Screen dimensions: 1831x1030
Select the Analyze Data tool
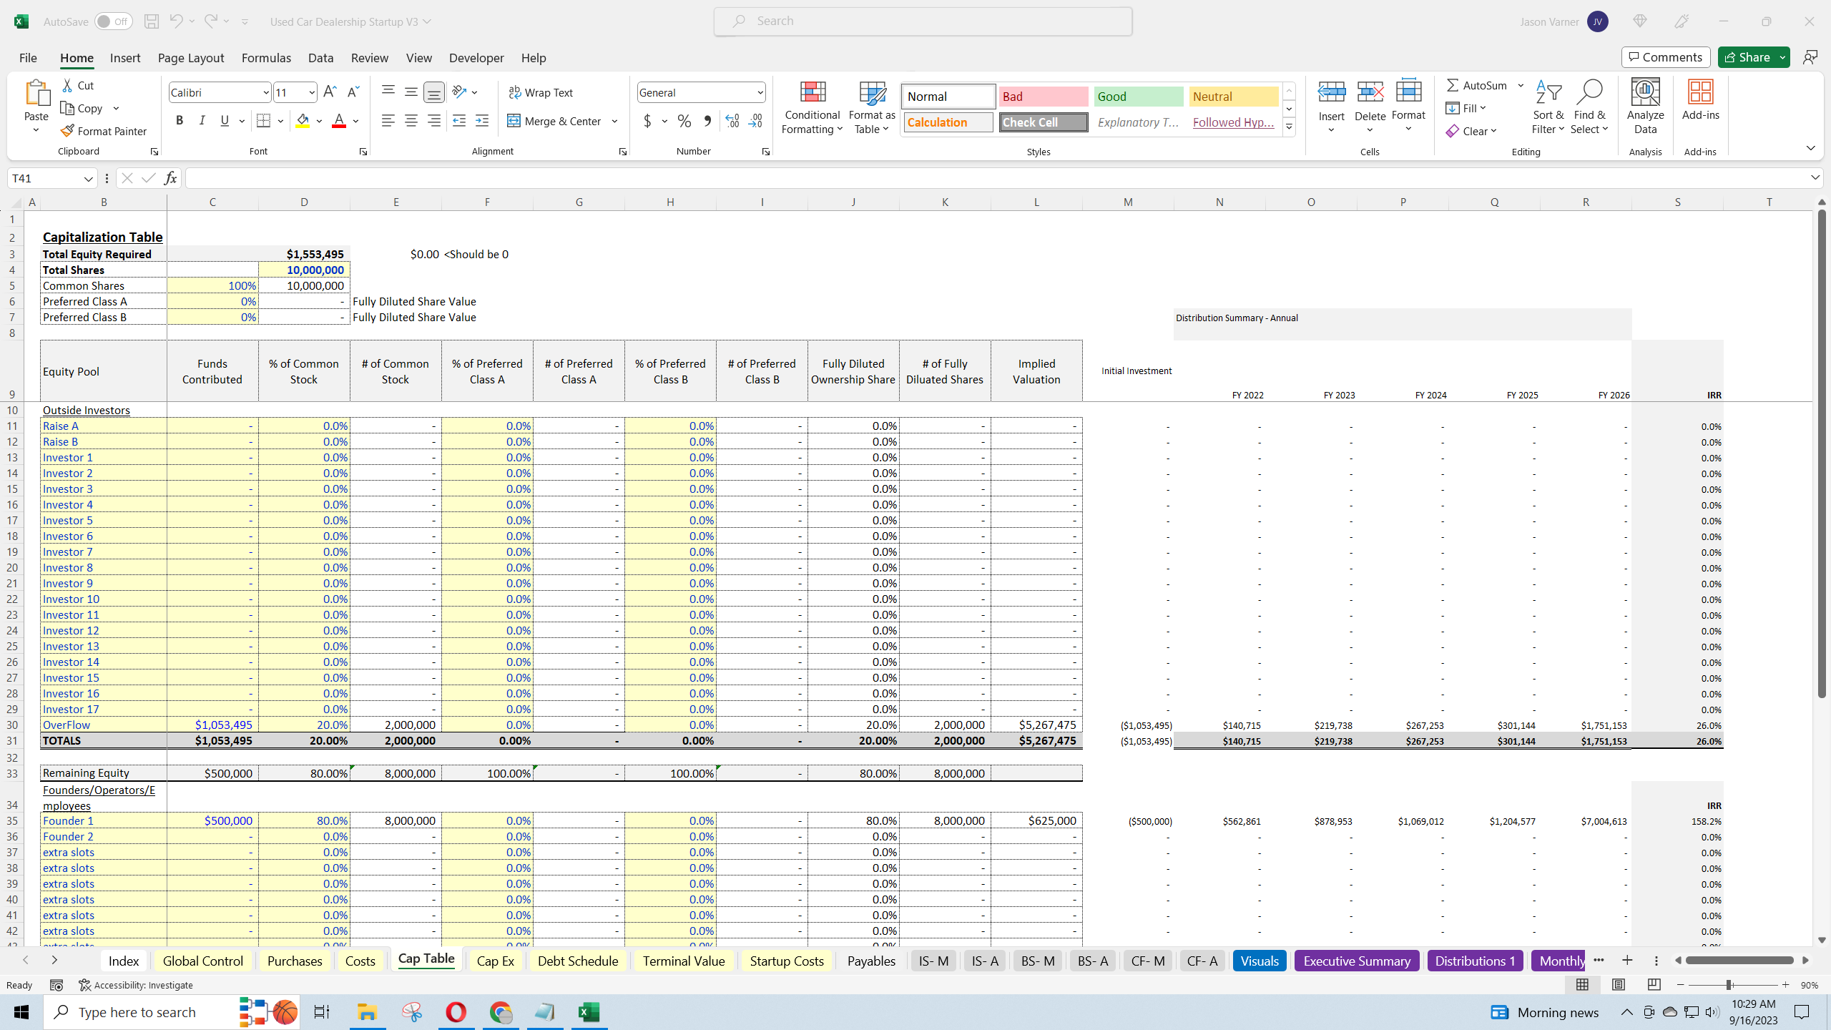[1644, 104]
